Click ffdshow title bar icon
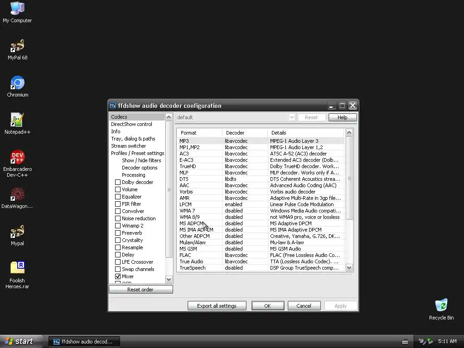 coord(113,106)
